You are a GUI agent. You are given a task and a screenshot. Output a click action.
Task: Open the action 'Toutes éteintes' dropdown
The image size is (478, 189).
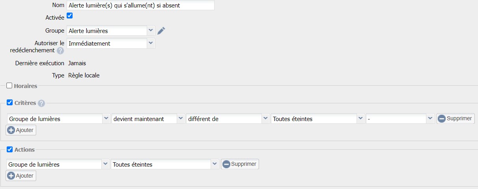pos(165,164)
